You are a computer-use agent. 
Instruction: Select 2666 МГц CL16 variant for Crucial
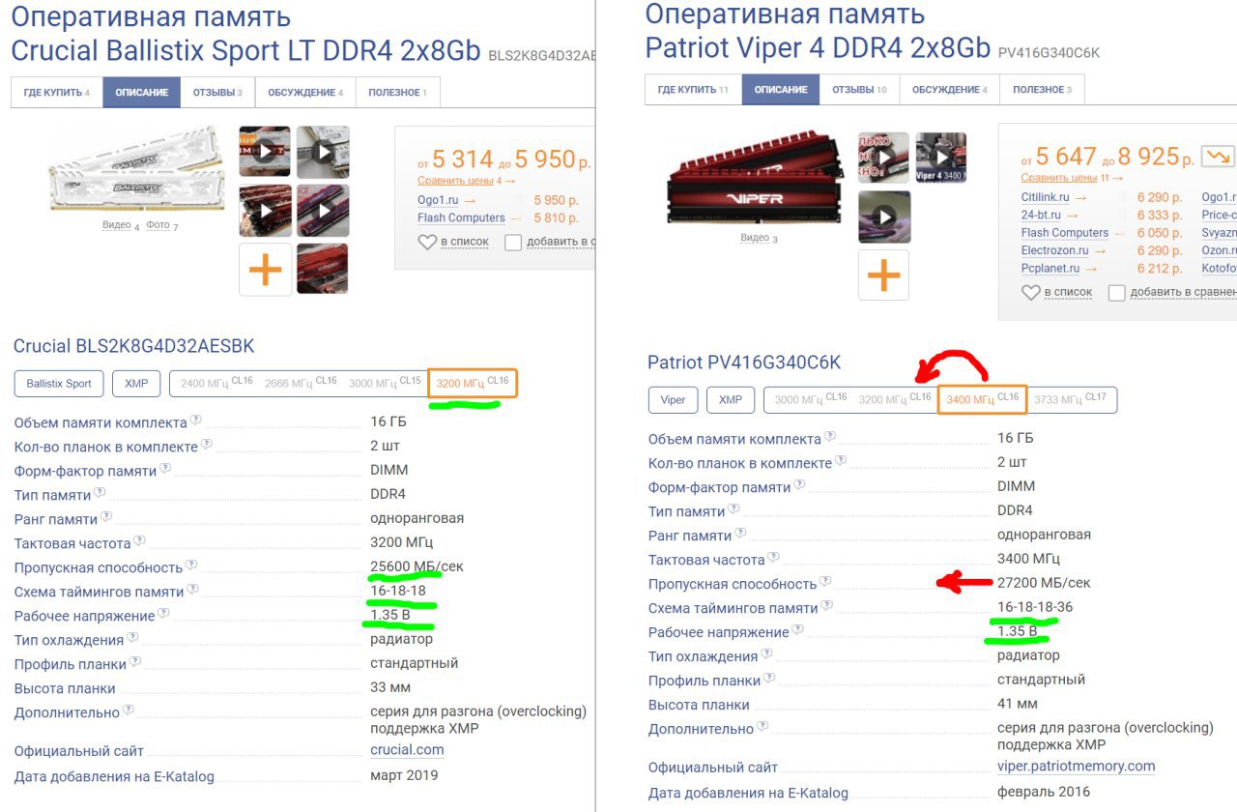(301, 383)
